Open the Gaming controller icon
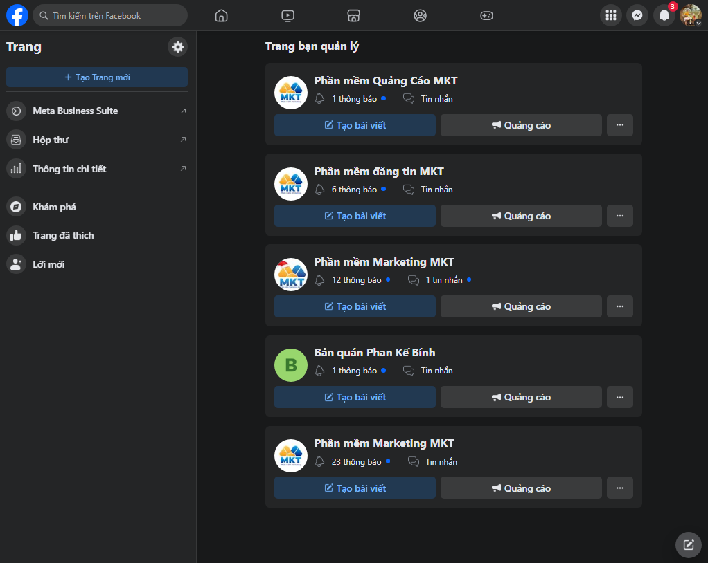Image resolution: width=708 pixels, height=563 pixels. tap(486, 15)
